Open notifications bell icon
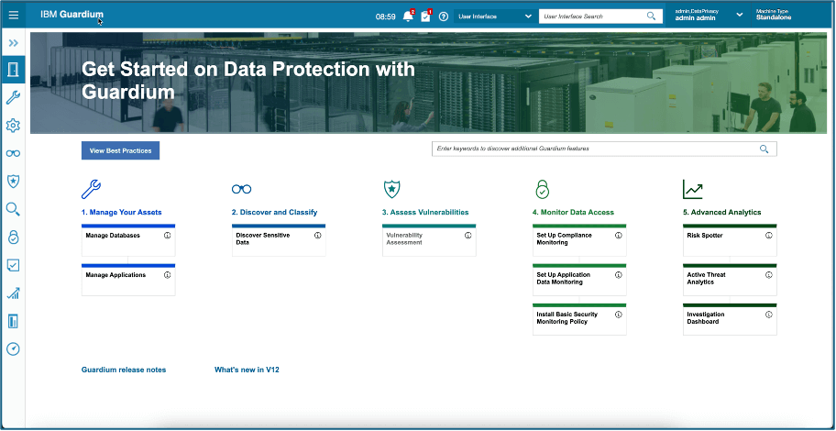 [x=409, y=16]
